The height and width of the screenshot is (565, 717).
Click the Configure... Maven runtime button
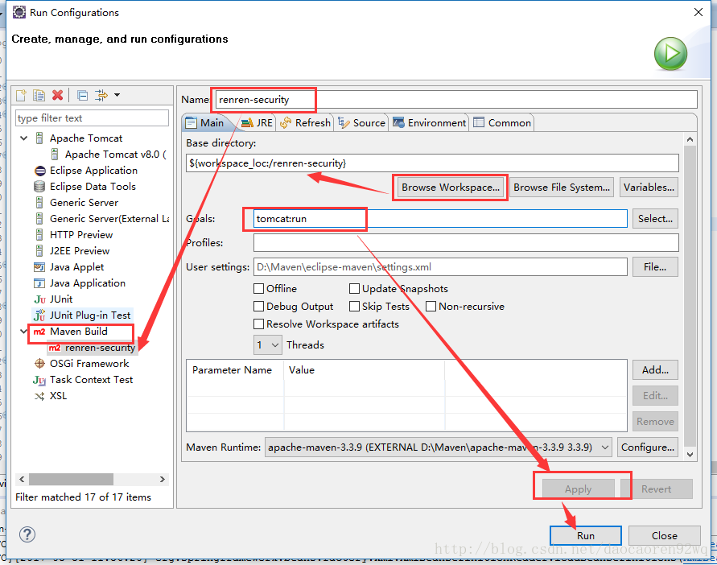pyautogui.click(x=648, y=447)
